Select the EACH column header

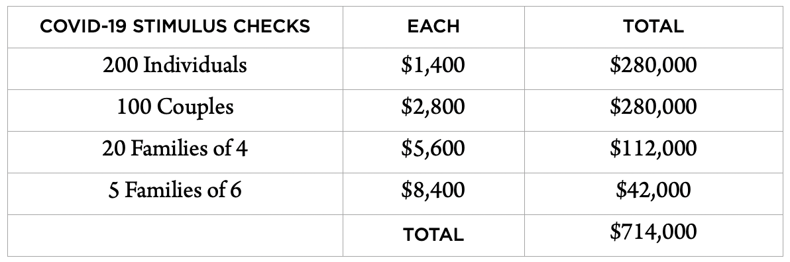tap(434, 27)
